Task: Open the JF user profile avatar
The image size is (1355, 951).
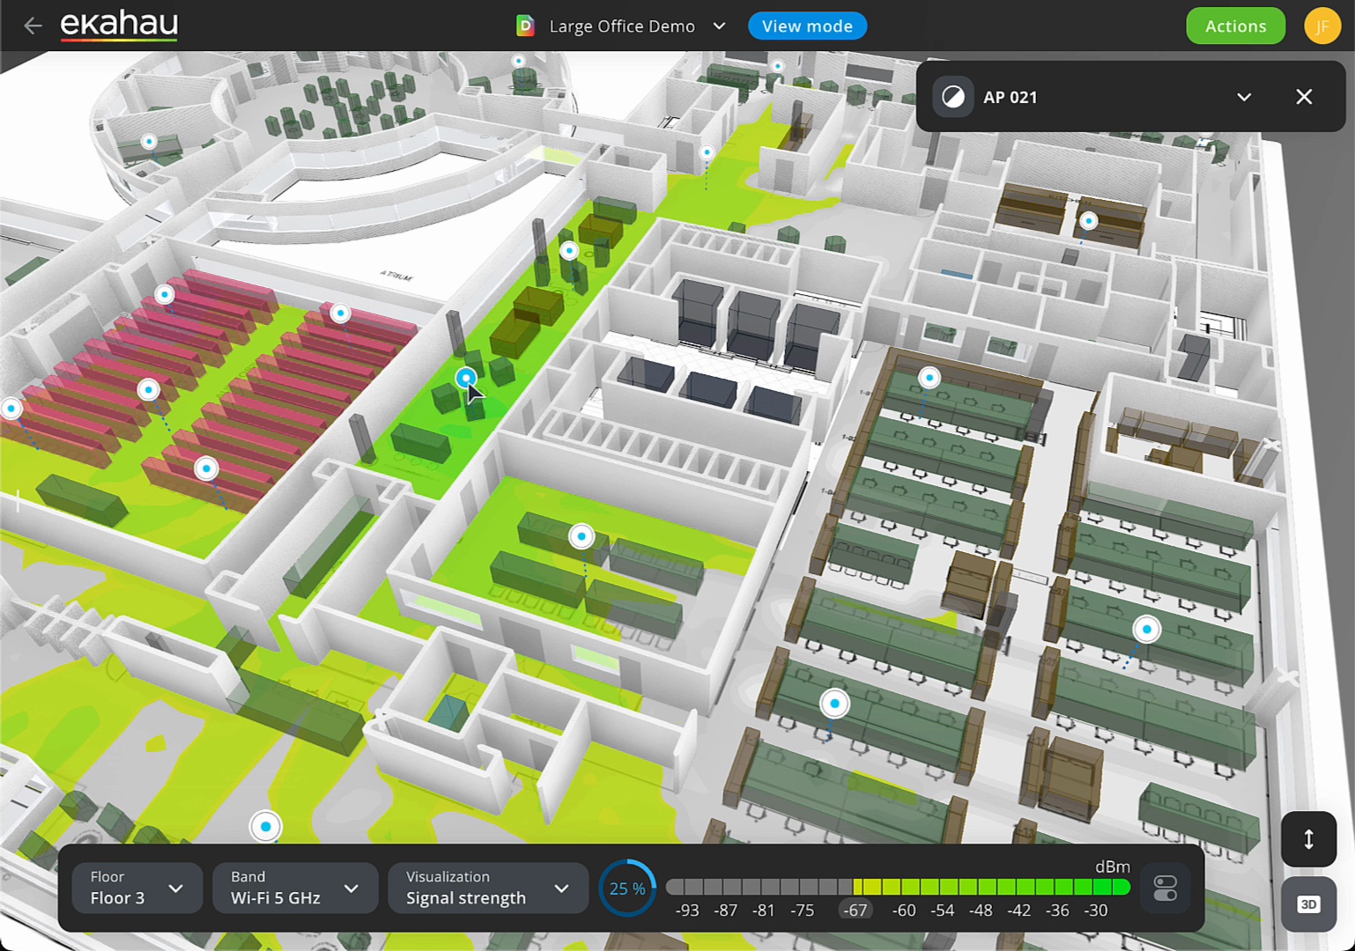Action: 1322,26
